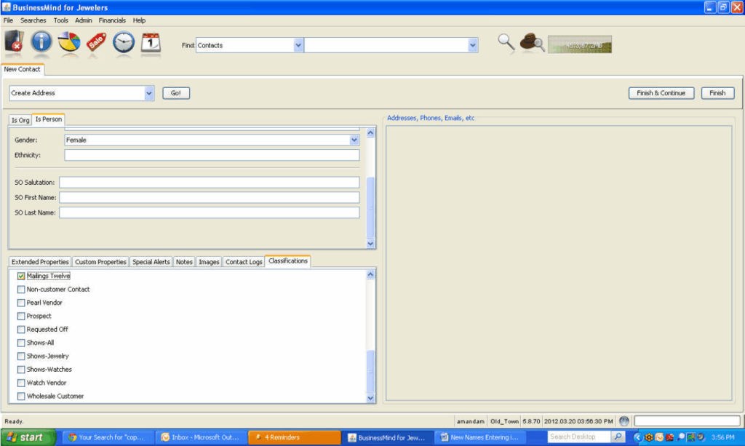Check the Watch Vendor checkbox
Image resolution: width=745 pixels, height=446 pixels.
21,383
